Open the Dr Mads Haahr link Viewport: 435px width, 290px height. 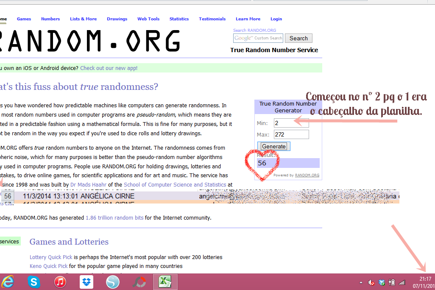[88, 184]
